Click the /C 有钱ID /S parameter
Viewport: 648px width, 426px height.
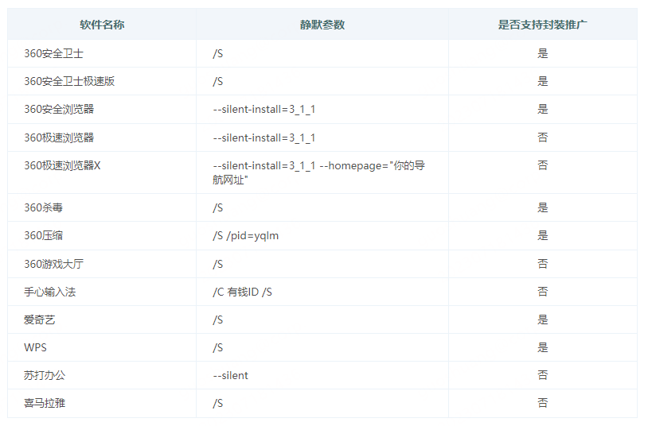[x=243, y=292]
